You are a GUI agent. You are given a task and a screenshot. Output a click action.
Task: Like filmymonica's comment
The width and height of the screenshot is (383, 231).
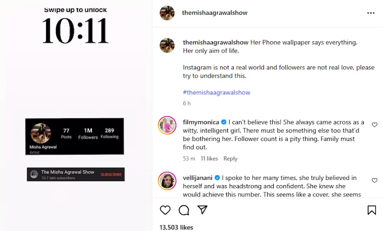pos(374,125)
